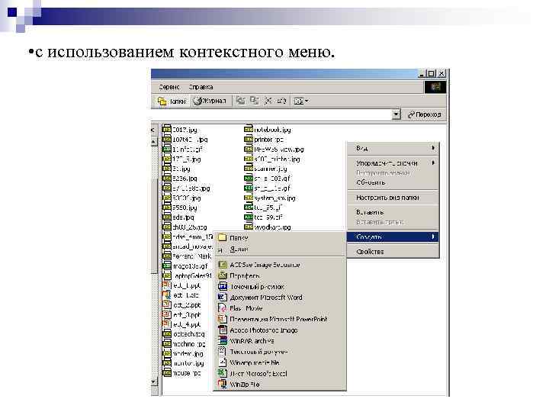Select Текстовый документ in the submenu
This screenshot has width=549, height=412.
coord(280,352)
